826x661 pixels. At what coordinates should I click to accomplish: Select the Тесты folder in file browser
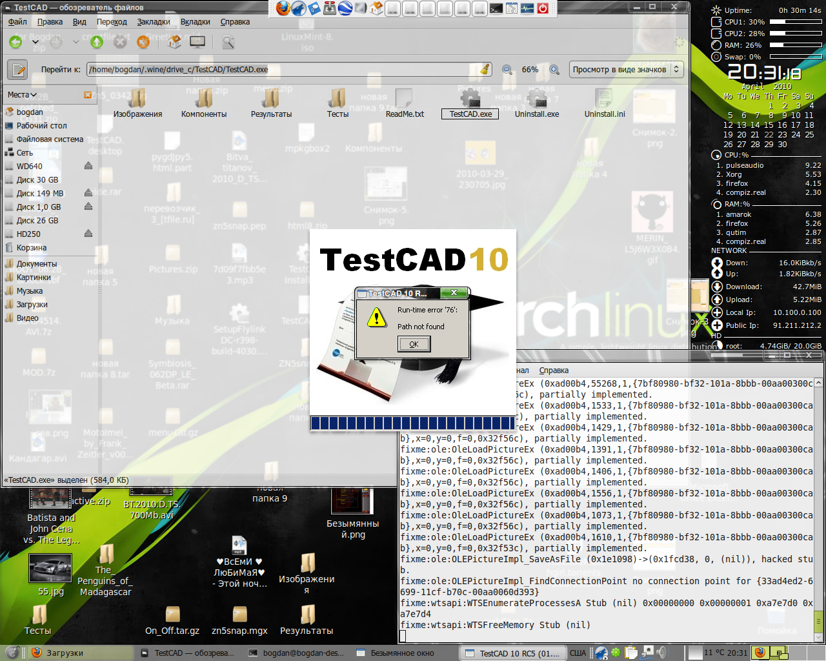click(x=337, y=104)
